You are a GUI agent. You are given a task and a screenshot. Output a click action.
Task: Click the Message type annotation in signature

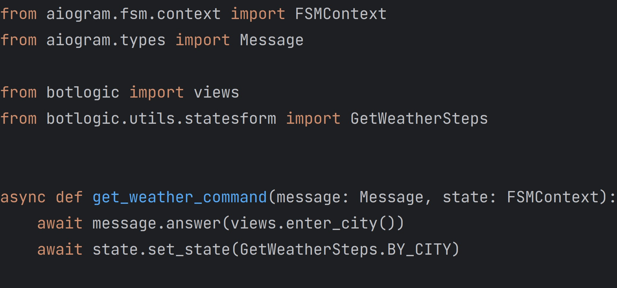[x=391, y=197]
